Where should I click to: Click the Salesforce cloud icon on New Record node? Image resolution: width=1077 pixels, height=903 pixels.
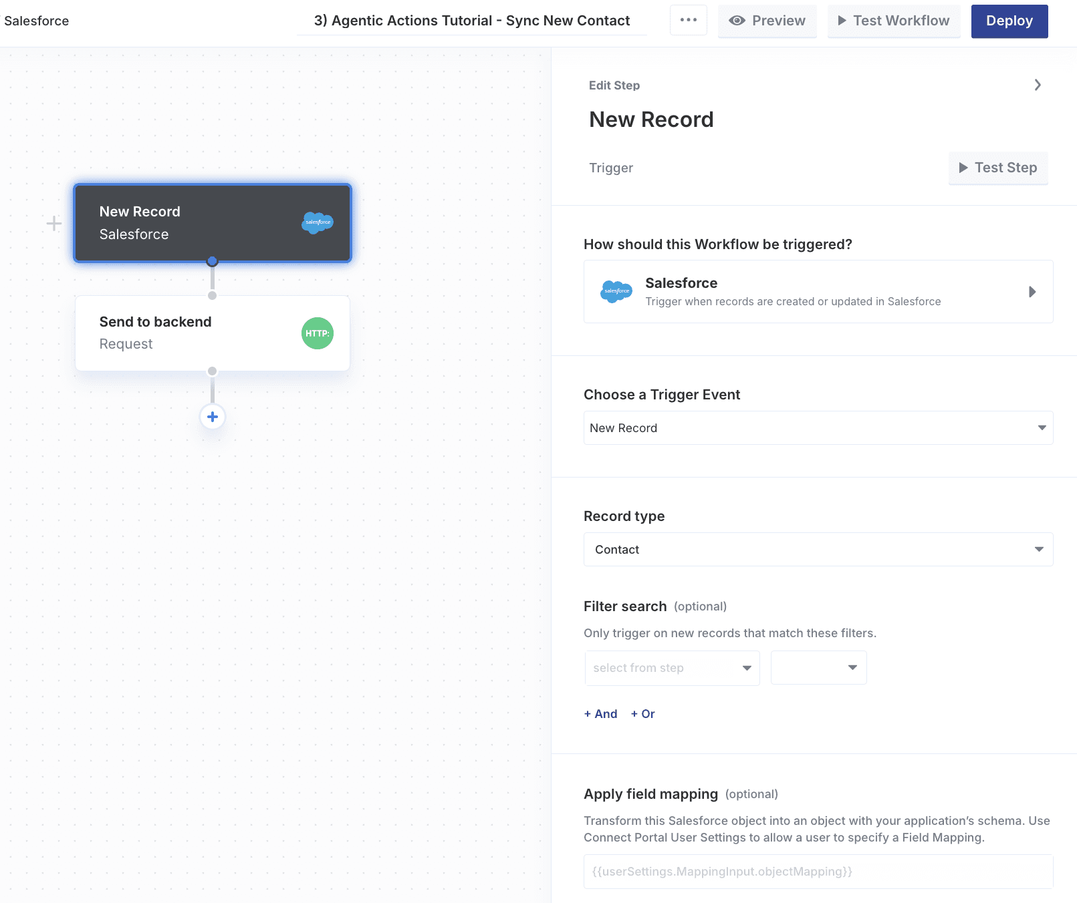tap(317, 222)
